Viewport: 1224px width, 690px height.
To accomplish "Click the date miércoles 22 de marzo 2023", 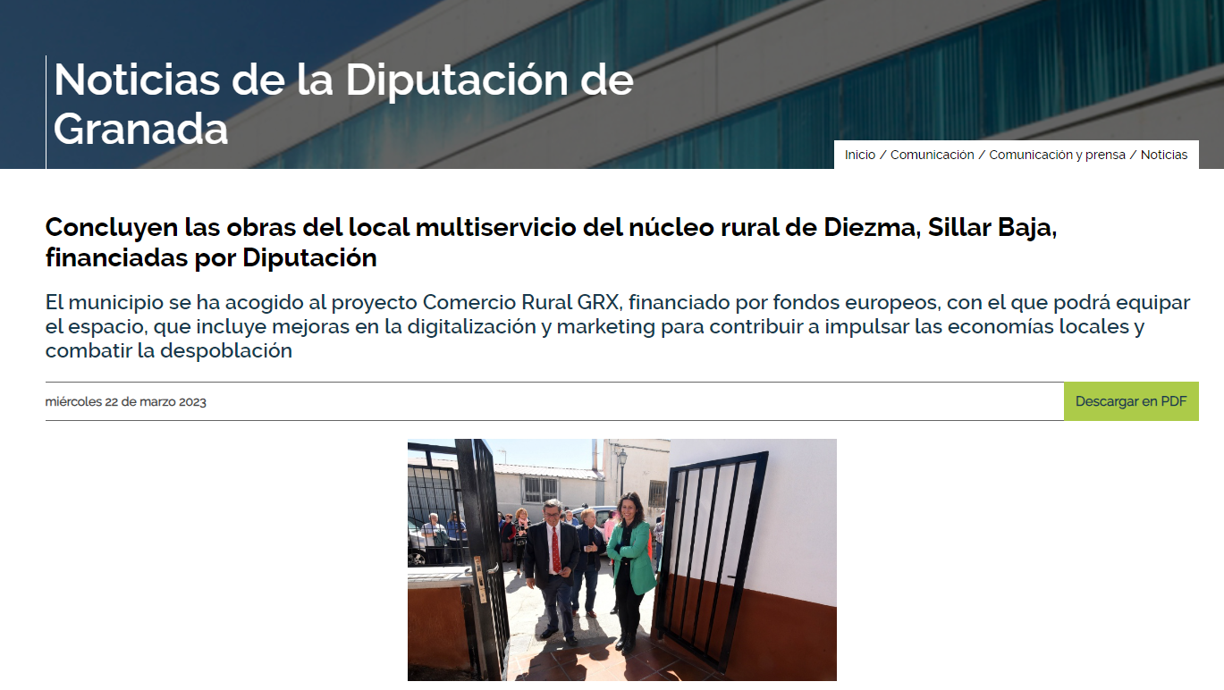I will point(126,401).
